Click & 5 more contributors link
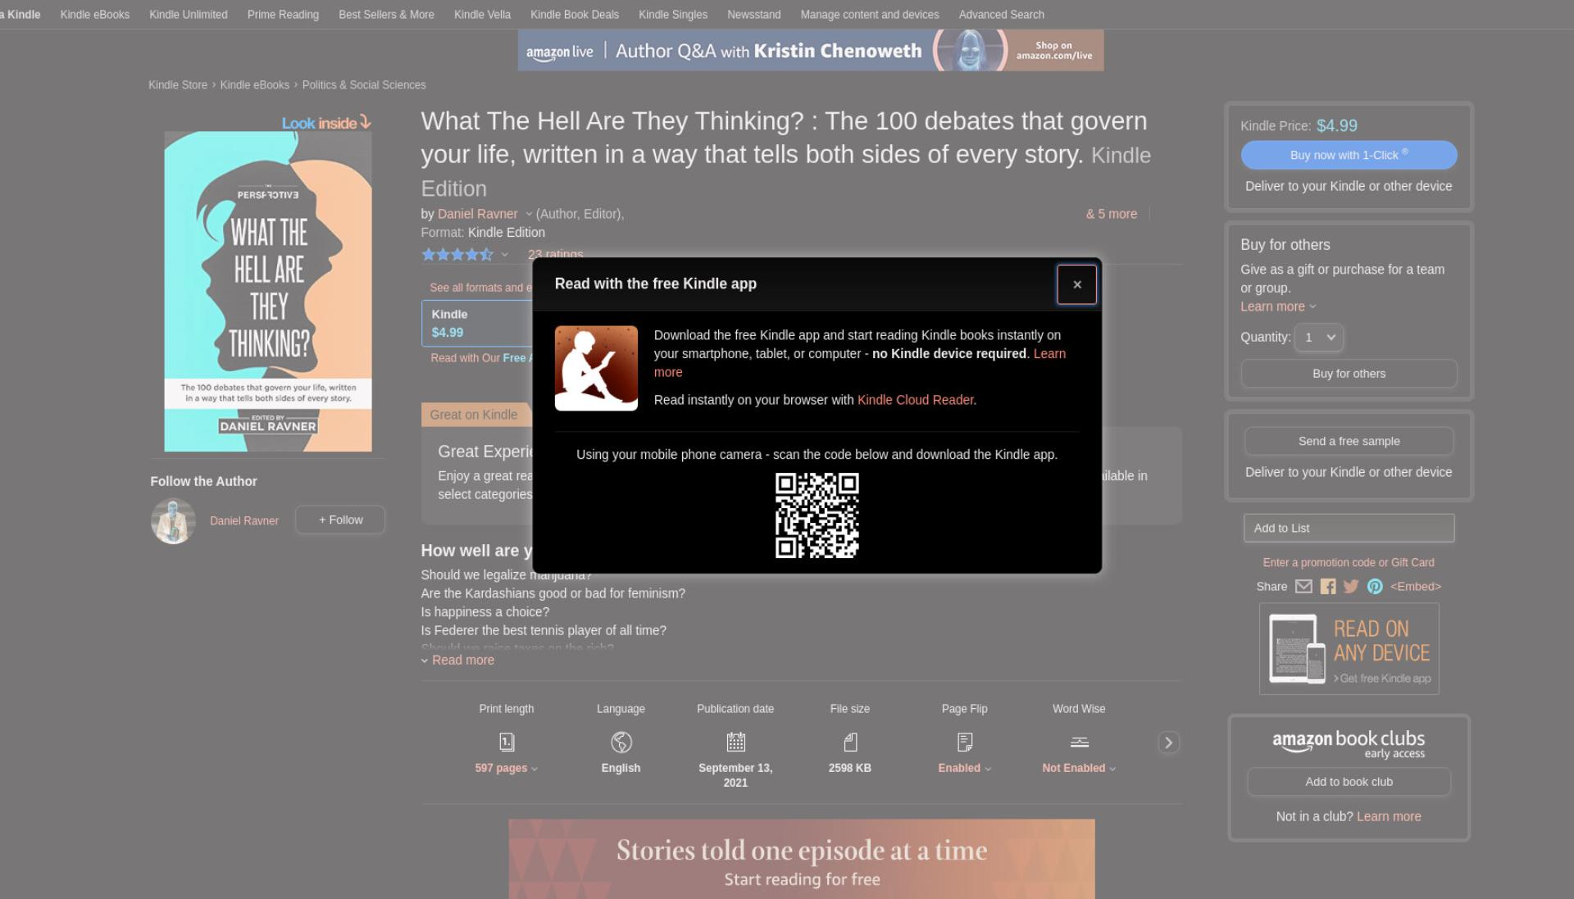The image size is (1574, 899). 1111,214
